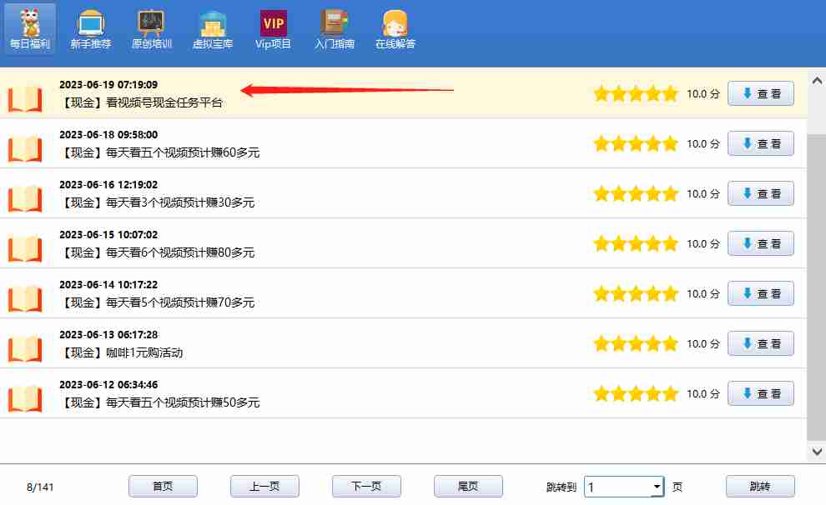Click book icon of 2023-06-18 09:58:00 entry
This screenshot has width=826, height=505.
(25, 148)
